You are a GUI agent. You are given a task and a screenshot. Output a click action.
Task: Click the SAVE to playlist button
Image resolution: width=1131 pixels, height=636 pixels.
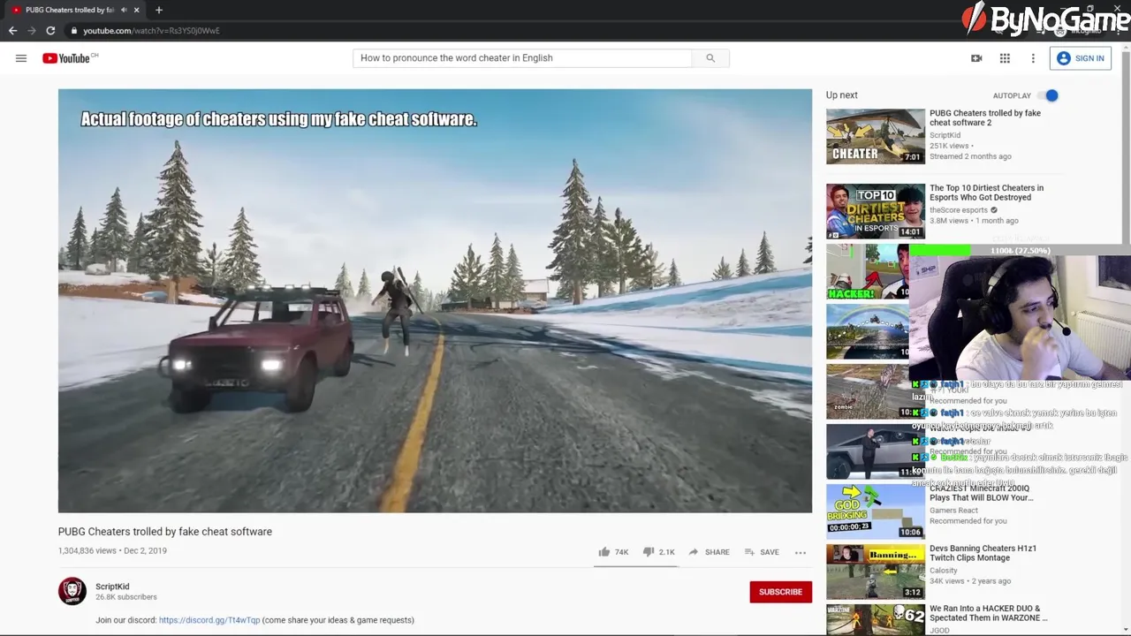[x=762, y=552]
